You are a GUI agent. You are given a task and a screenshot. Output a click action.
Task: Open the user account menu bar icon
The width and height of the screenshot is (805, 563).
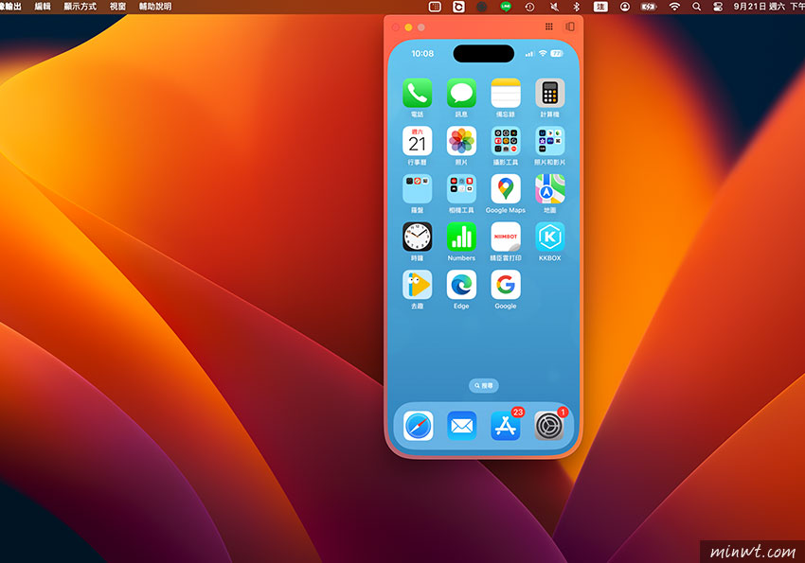pos(625,7)
